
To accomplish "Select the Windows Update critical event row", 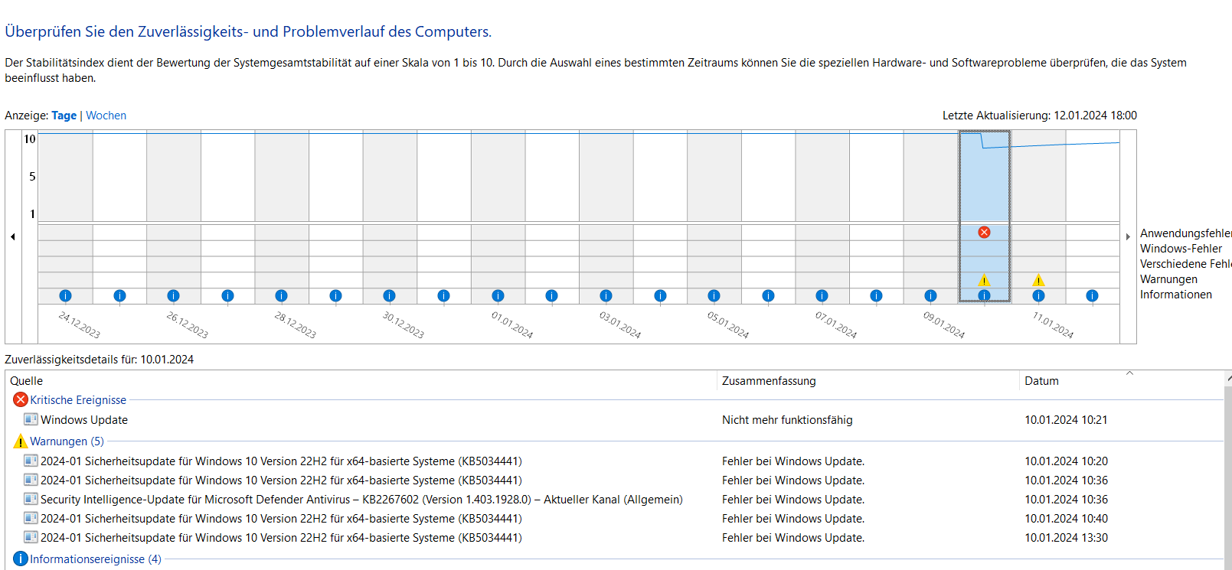I will (x=84, y=420).
